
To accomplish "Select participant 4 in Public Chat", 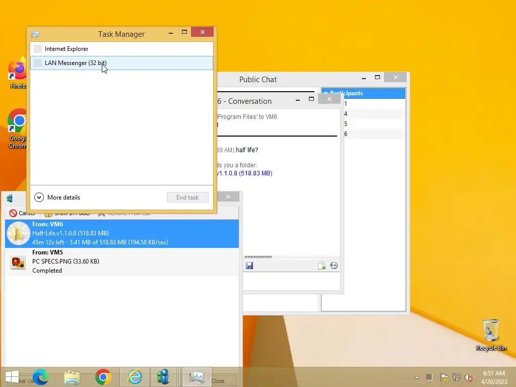I will click(374, 114).
